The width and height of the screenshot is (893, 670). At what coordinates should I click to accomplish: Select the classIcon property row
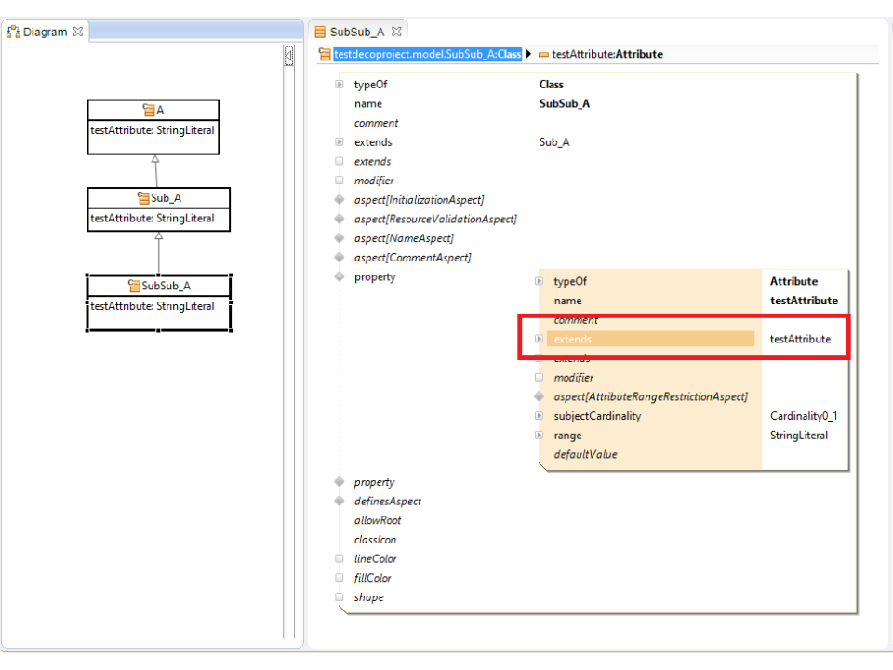[376, 540]
